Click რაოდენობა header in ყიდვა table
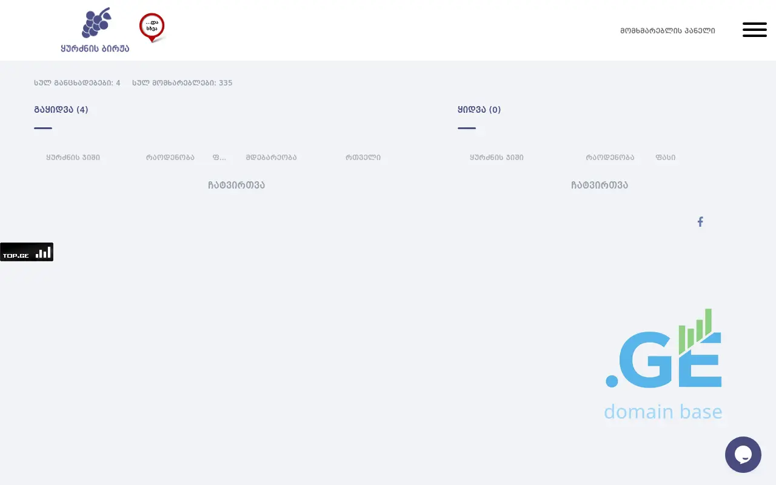Viewport: 776px width, 485px height. pyautogui.click(x=610, y=158)
